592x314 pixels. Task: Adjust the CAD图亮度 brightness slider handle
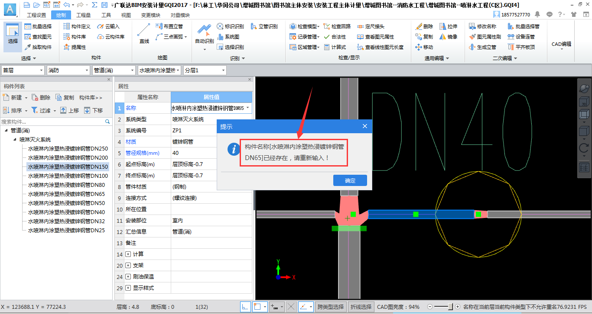click(x=451, y=307)
